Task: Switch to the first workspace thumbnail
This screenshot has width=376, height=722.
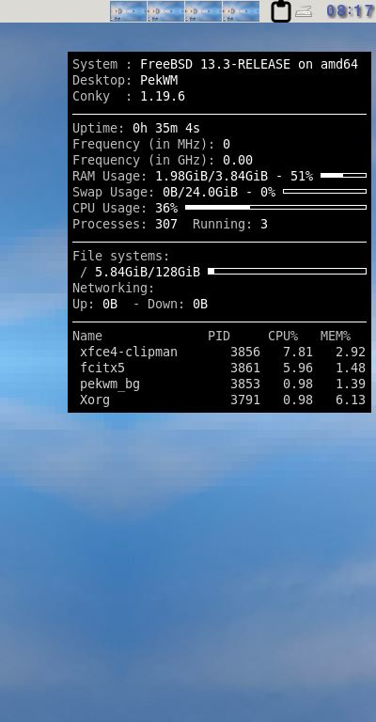Action: coord(129,11)
